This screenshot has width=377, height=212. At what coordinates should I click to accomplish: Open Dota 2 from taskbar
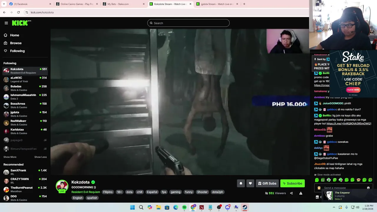(201, 207)
